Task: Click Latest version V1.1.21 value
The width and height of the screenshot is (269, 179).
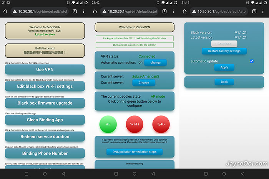Action: tap(241, 38)
